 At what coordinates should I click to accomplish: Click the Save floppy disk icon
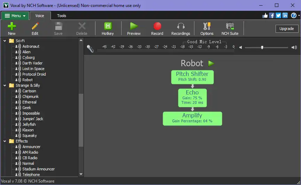[x=59, y=26]
